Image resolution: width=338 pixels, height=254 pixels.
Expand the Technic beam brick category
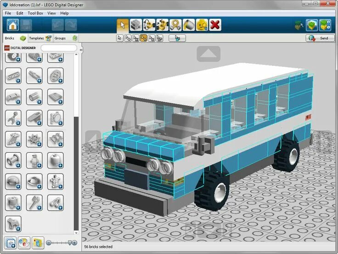[13, 76]
